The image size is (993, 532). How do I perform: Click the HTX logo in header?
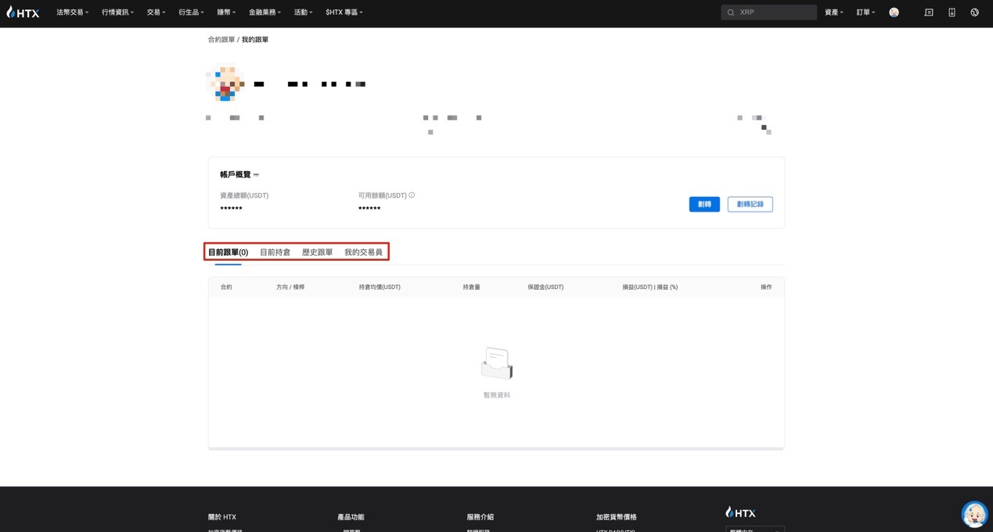click(23, 12)
